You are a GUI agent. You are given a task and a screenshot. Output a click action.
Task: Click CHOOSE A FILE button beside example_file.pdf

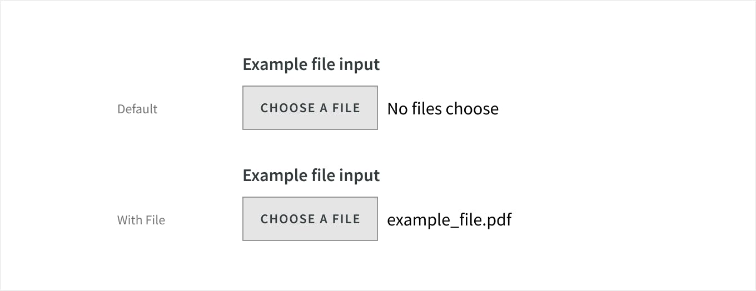[310, 219]
